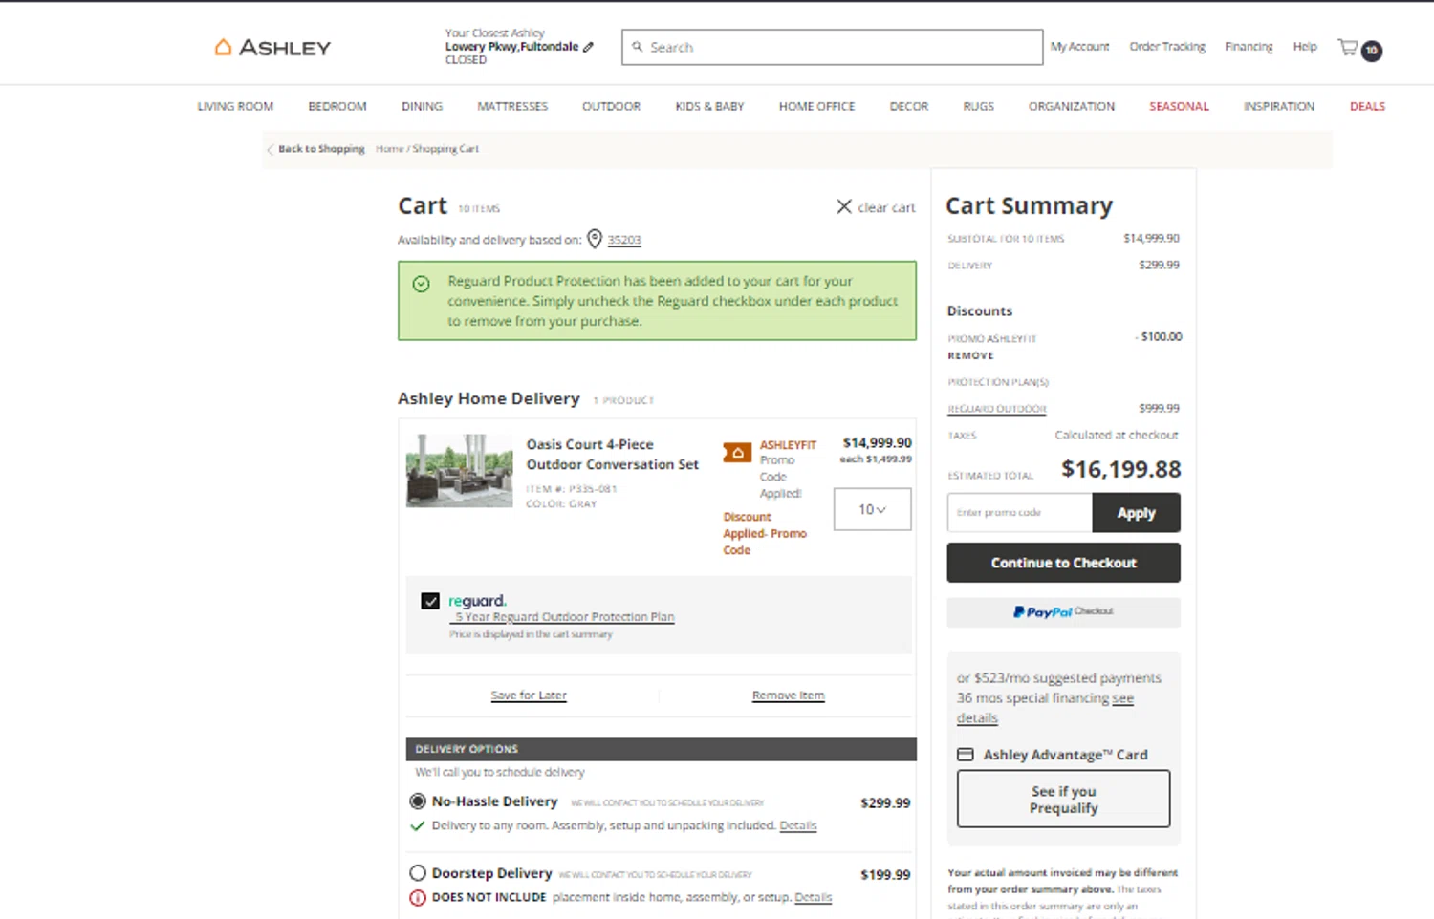
Task: View Doorstep Delivery details
Action: click(814, 897)
